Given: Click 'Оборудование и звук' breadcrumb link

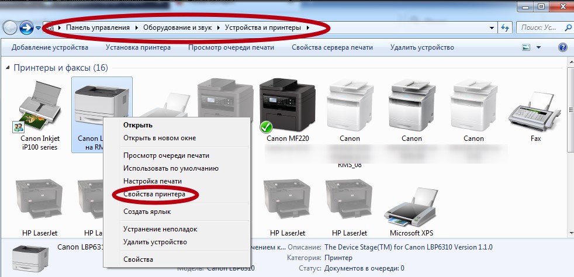Looking at the screenshot, I should pos(179,27).
